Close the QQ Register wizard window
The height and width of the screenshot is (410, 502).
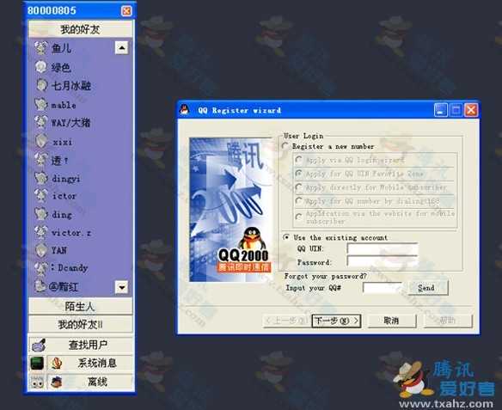click(x=471, y=110)
